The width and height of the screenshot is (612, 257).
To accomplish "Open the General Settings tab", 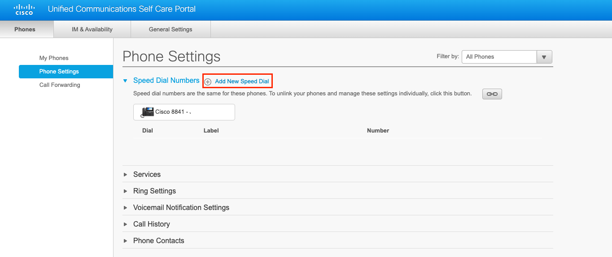I will click(x=170, y=29).
